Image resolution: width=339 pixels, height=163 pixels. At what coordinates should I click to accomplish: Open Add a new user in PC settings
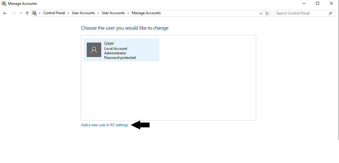105,125
